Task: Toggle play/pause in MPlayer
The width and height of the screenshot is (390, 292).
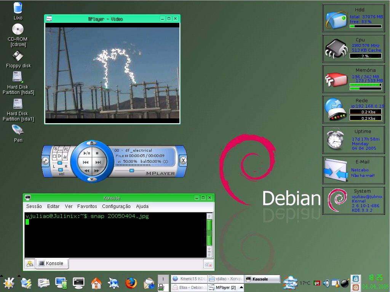Action: 87,153
